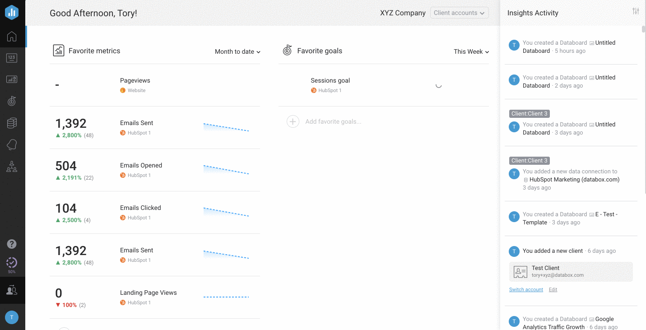Click Add favorite goals button

(293, 121)
